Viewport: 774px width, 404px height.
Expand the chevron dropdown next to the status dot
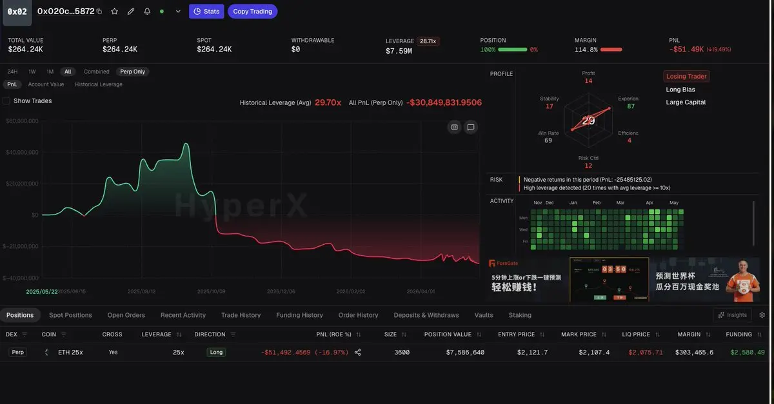pos(178,12)
